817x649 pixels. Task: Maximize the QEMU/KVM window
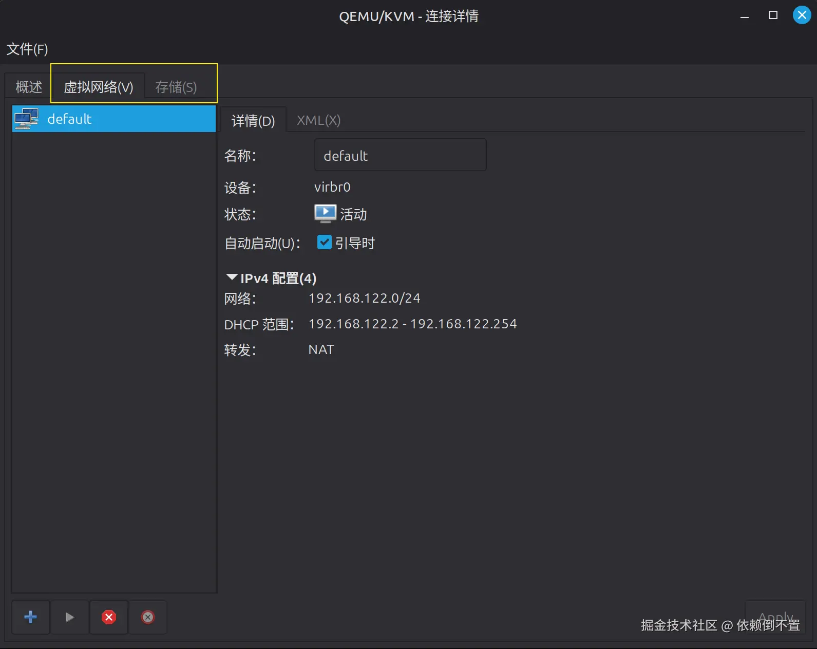click(x=773, y=15)
